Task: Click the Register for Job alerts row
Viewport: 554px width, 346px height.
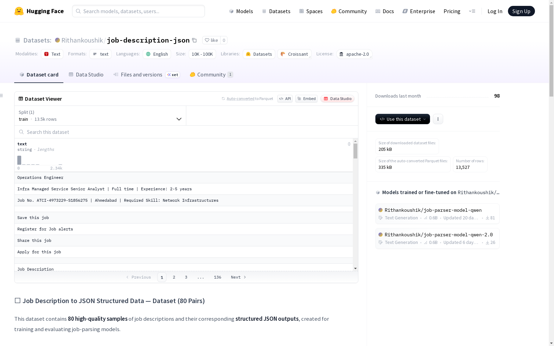Action: coord(184,229)
